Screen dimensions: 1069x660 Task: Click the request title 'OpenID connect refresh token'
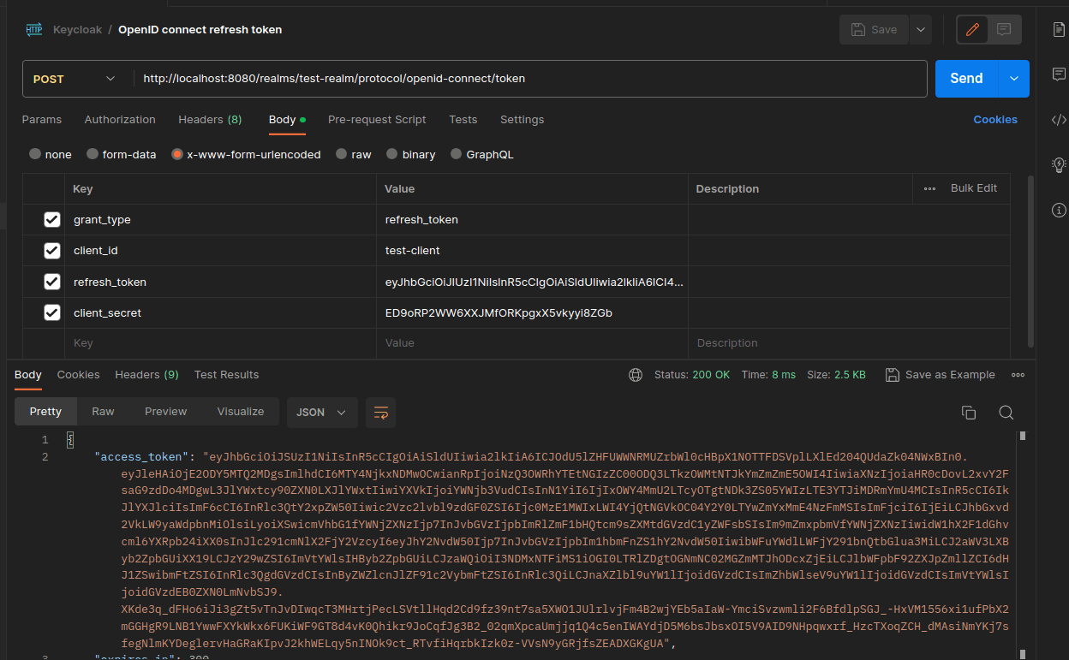200,29
